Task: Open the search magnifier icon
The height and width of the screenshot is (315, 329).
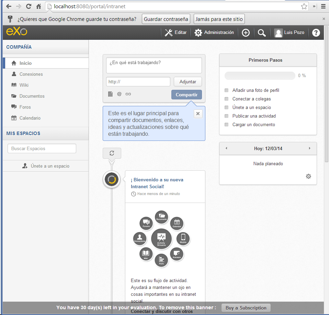Action: pyautogui.click(x=262, y=33)
